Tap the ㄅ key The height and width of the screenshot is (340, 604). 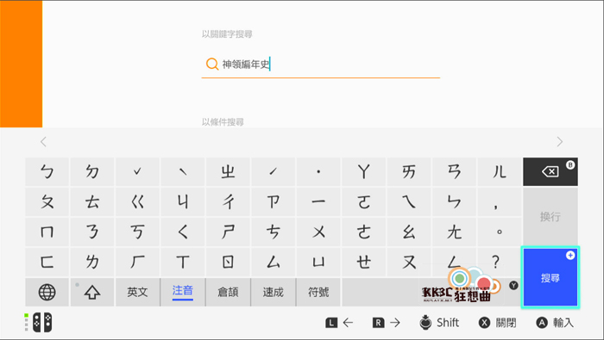coord(47,171)
